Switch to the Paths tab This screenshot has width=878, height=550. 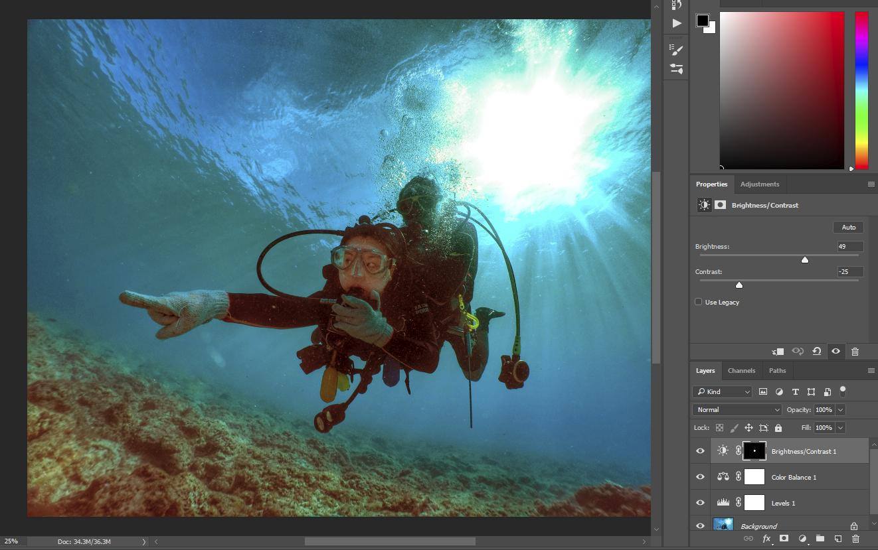coord(777,371)
